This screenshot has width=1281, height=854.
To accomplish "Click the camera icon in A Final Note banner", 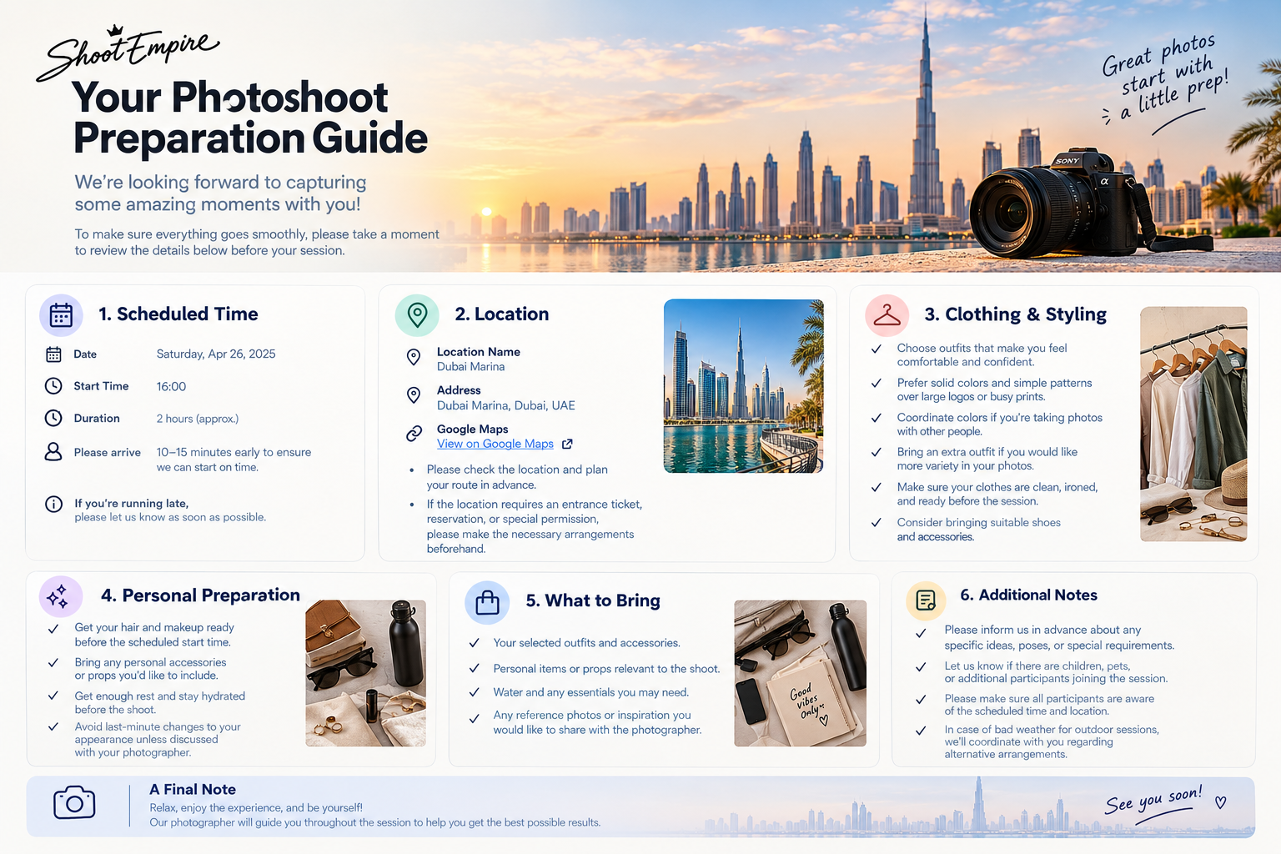I will point(74,802).
